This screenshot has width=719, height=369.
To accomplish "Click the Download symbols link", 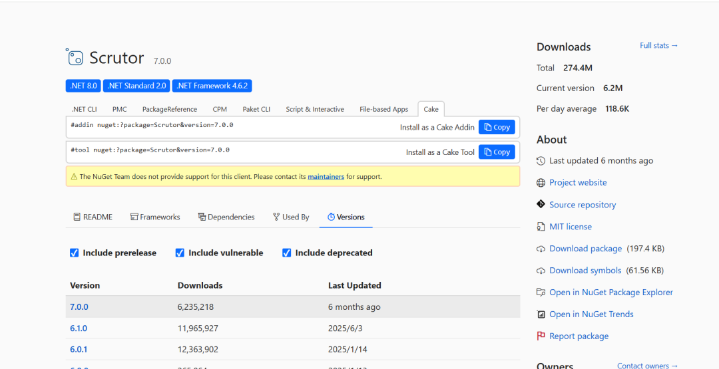I will (x=585, y=271).
